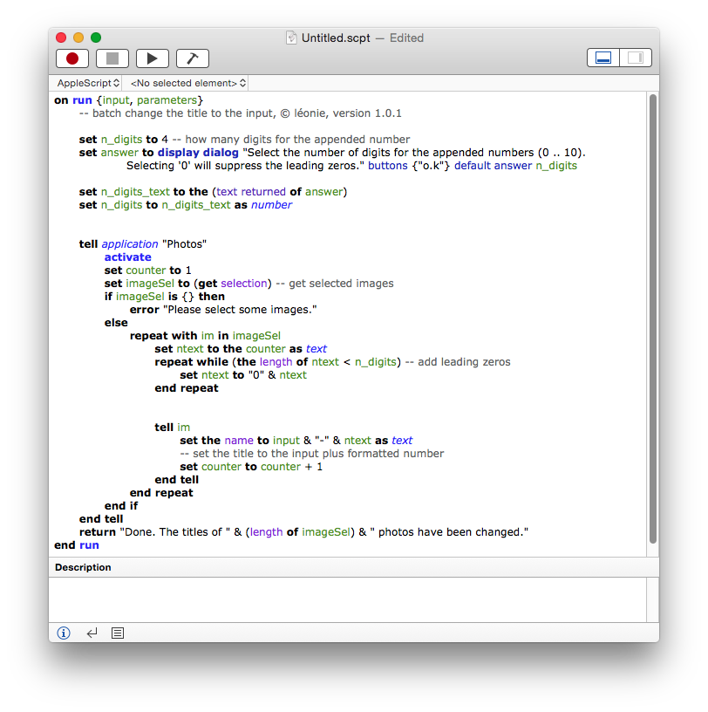Open the log using the list icon
This screenshot has width=708, height=712.
(x=119, y=633)
